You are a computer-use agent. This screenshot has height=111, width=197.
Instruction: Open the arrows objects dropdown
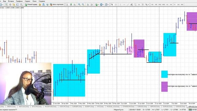click(147, 5)
